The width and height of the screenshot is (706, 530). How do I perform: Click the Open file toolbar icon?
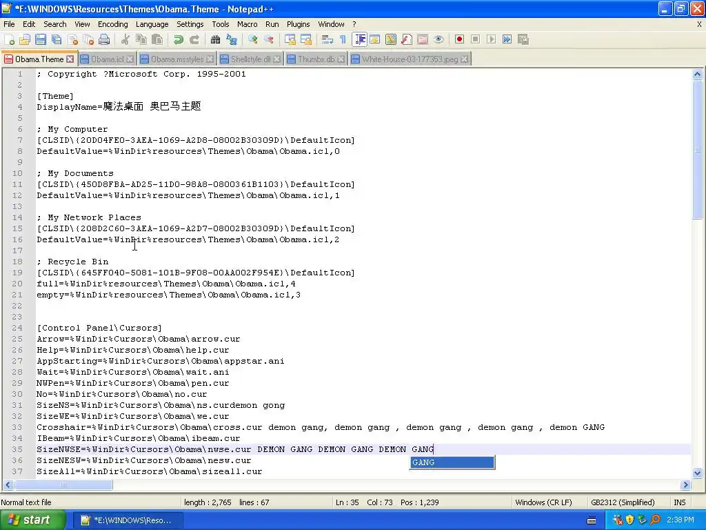click(x=25, y=39)
